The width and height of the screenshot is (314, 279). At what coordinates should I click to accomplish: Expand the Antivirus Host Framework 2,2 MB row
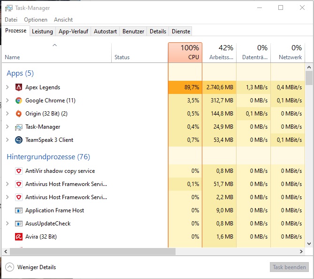click(x=8, y=197)
